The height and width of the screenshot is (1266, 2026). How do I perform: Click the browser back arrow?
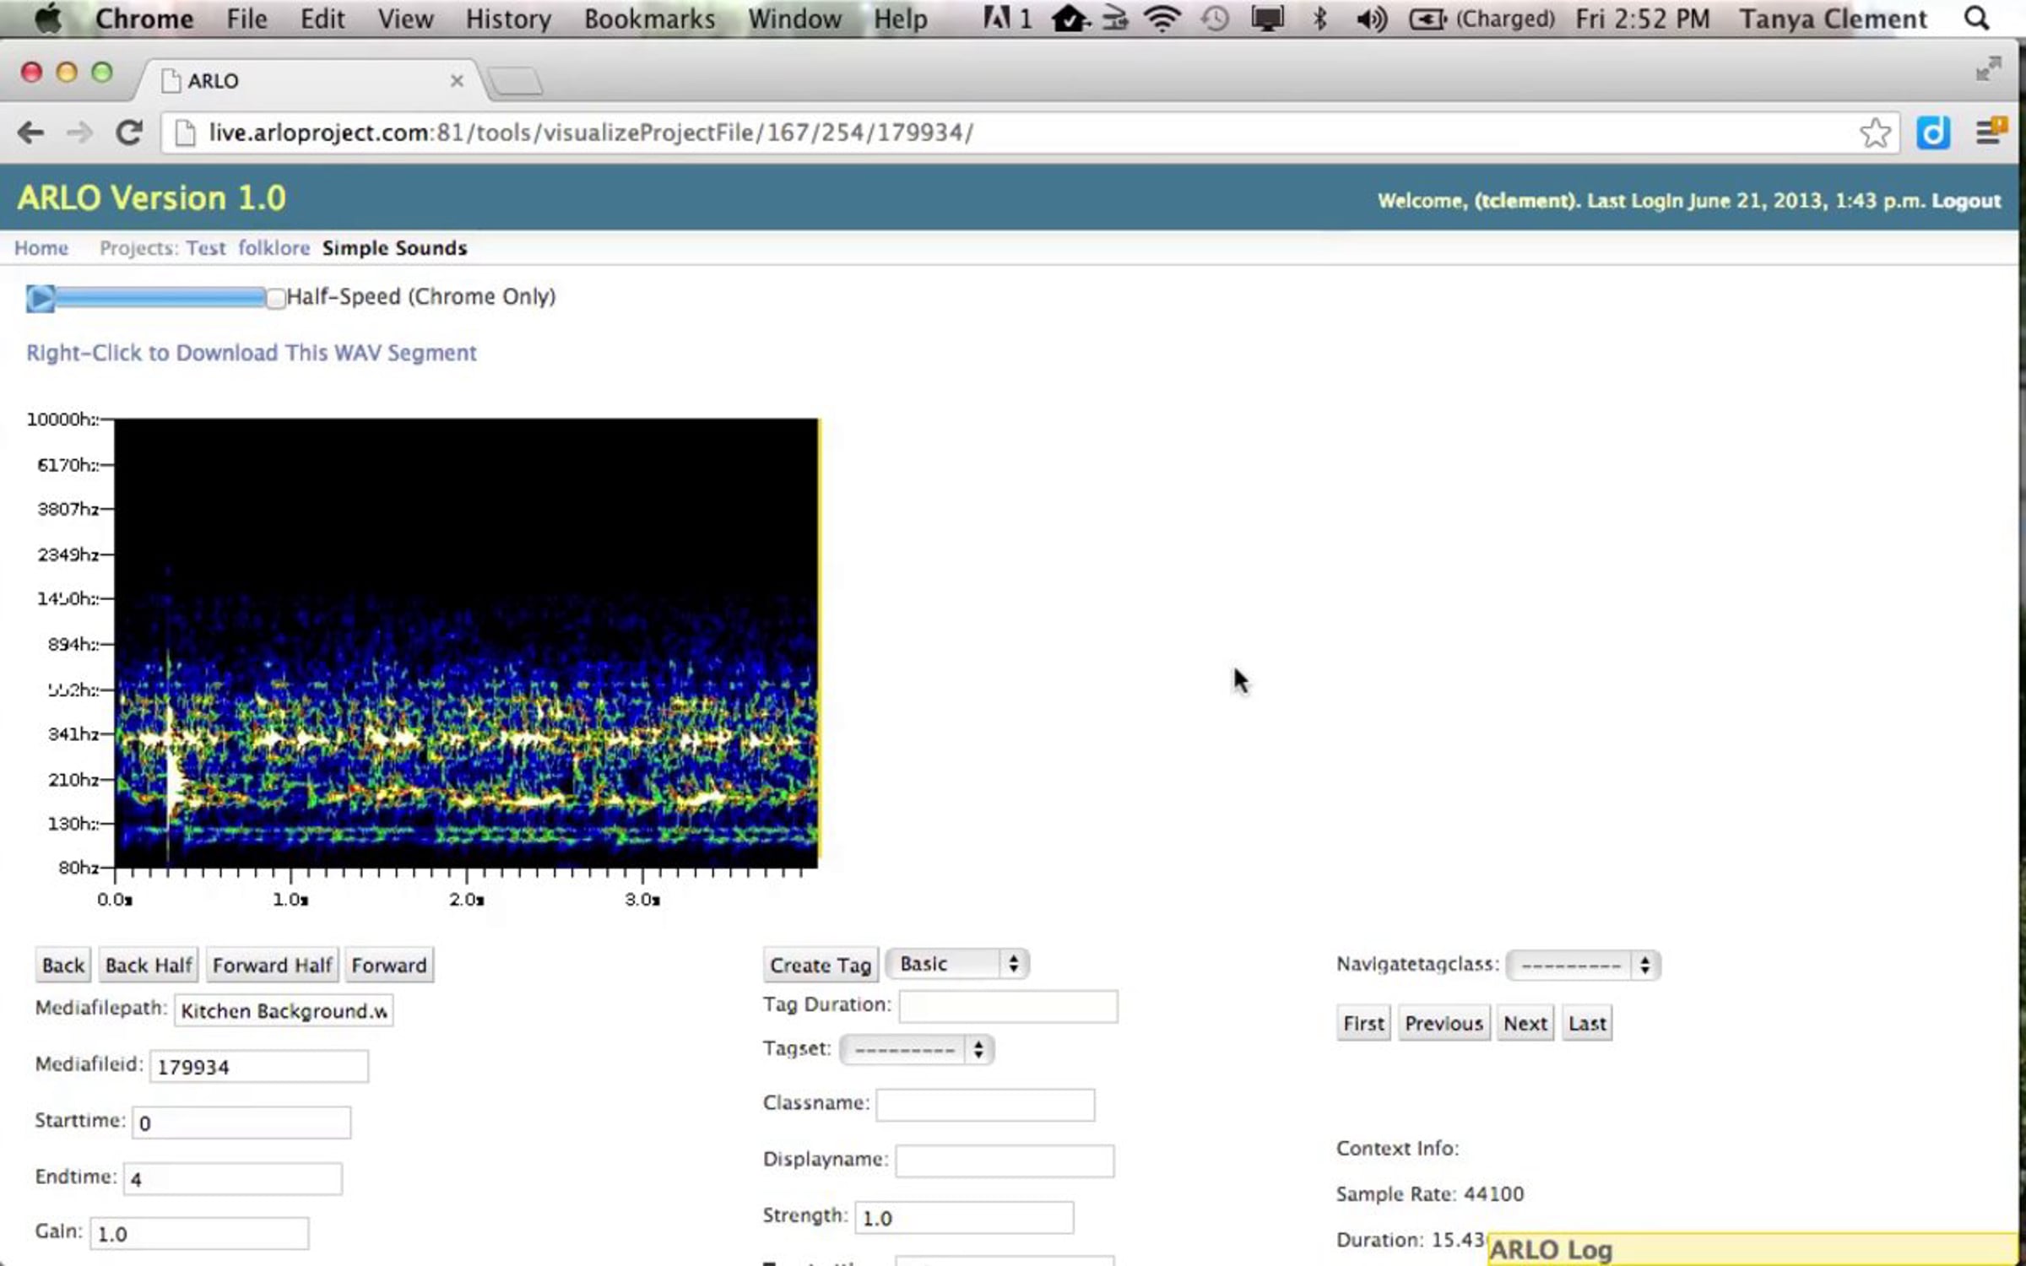pos(31,133)
